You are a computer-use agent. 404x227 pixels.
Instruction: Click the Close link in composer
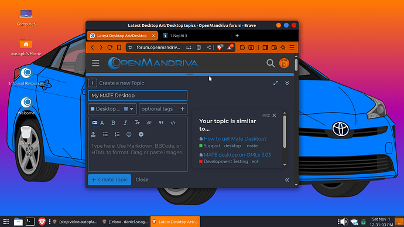(x=142, y=179)
